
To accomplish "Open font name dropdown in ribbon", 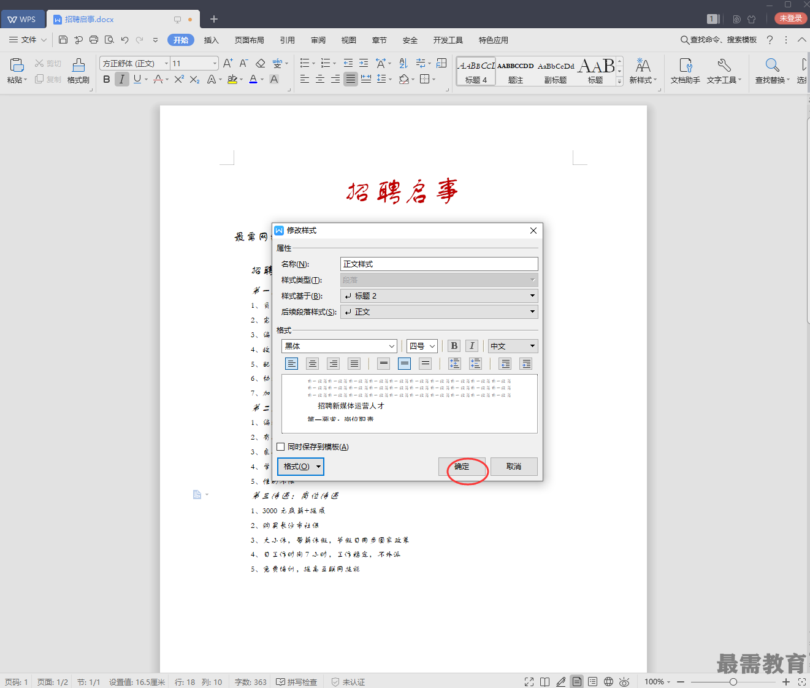I will 166,63.
